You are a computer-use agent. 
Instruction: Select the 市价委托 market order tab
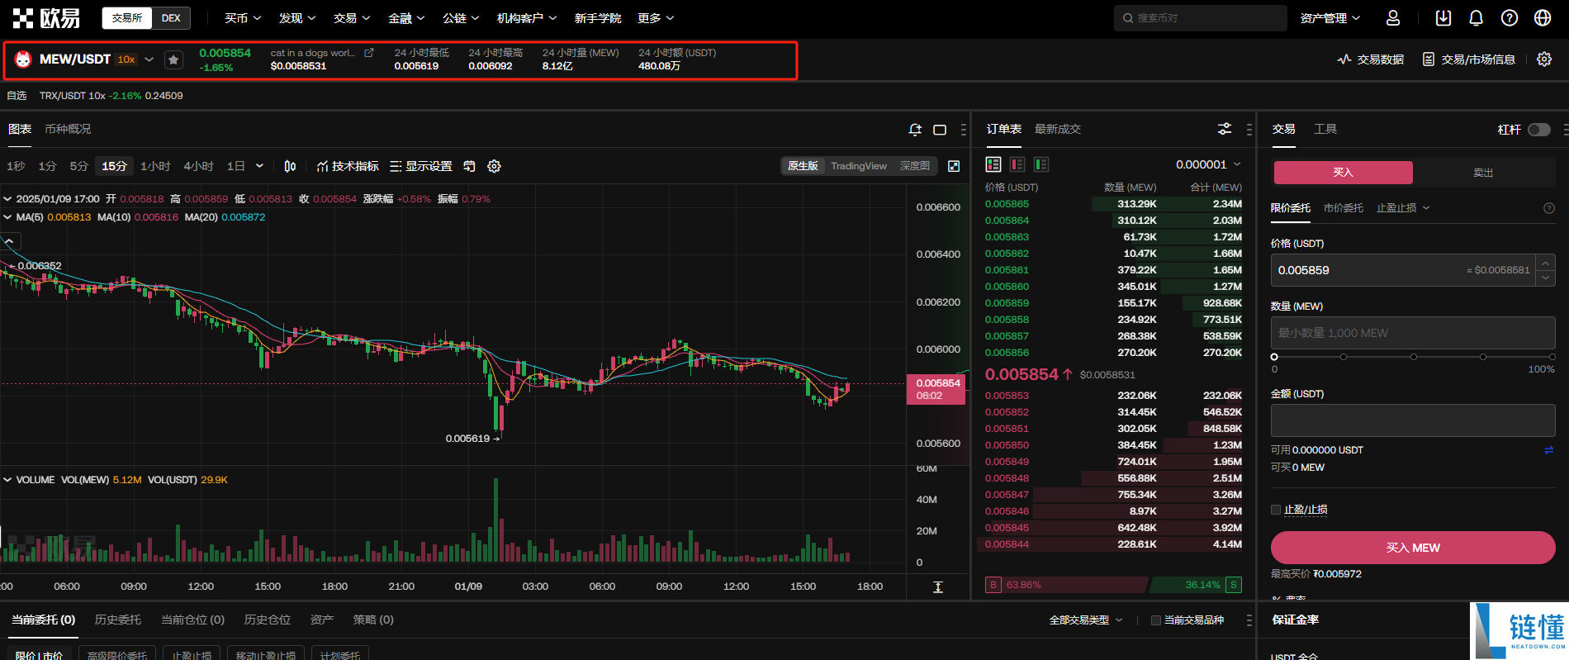[x=1343, y=208]
